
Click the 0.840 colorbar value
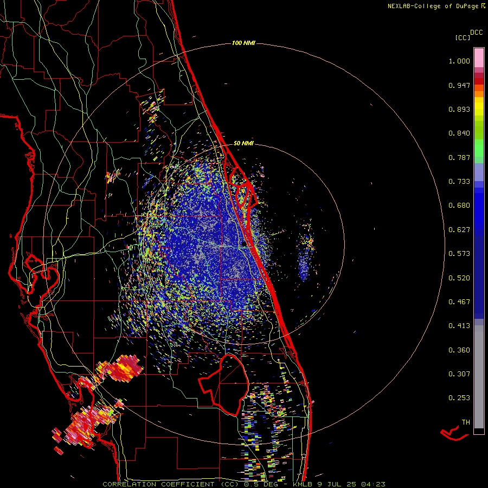click(459, 133)
